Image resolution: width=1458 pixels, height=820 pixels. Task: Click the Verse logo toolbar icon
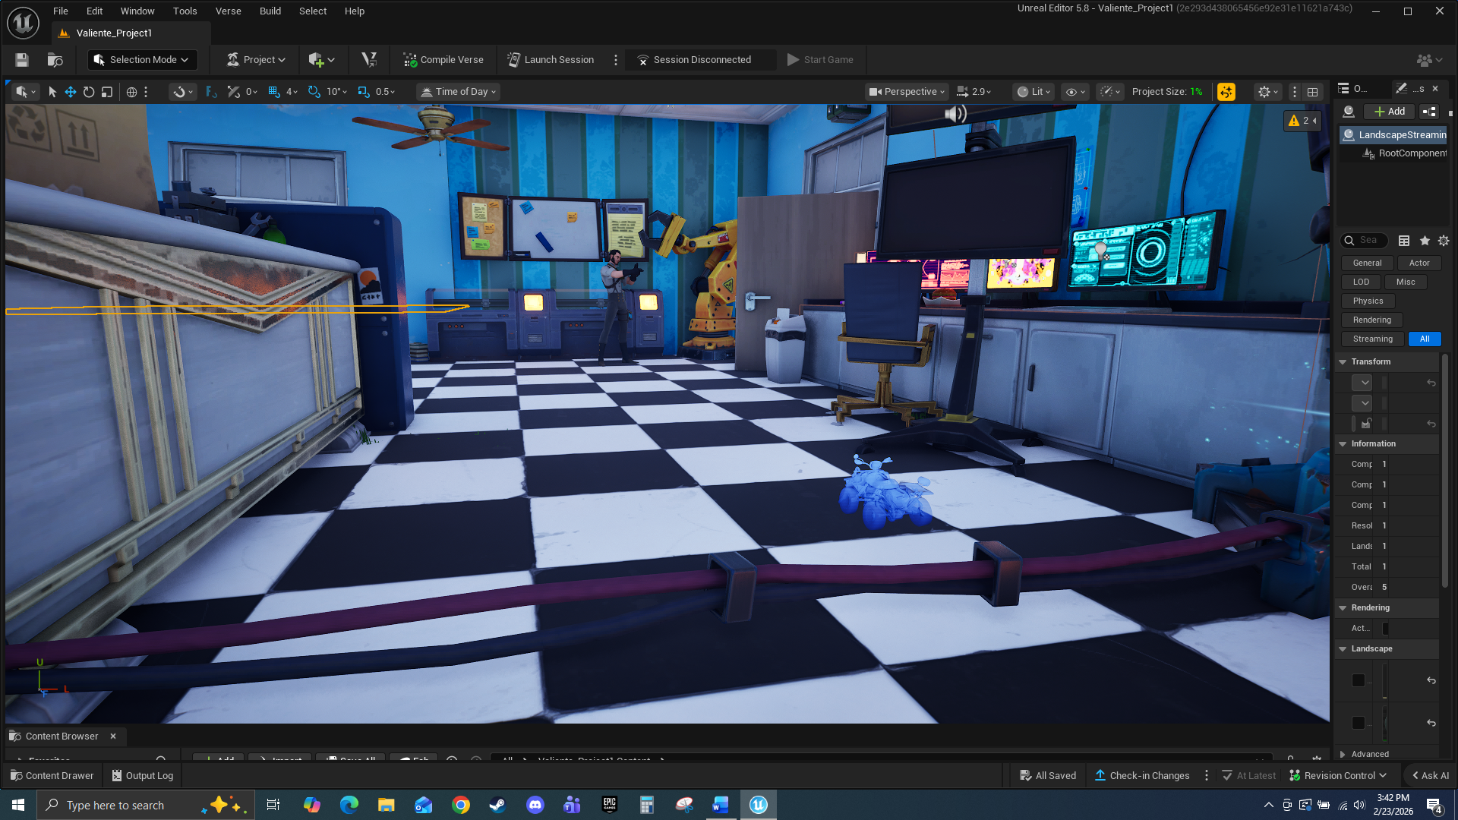click(x=369, y=60)
